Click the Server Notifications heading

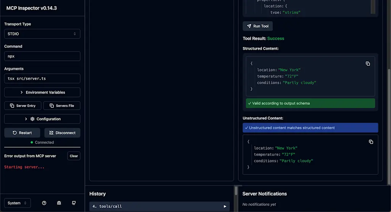click(265, 194)
